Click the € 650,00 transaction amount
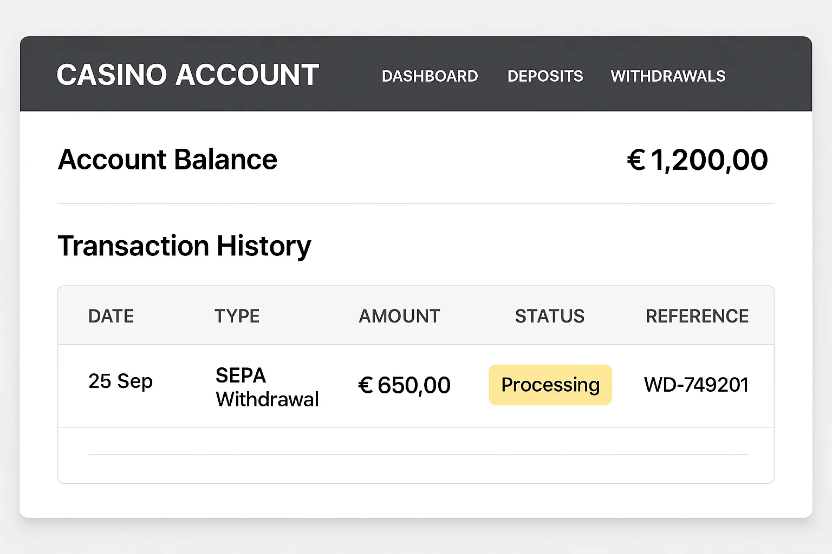The width and height of the screenshot is (832, 554). pyautogui.click(x=404, y=385)
